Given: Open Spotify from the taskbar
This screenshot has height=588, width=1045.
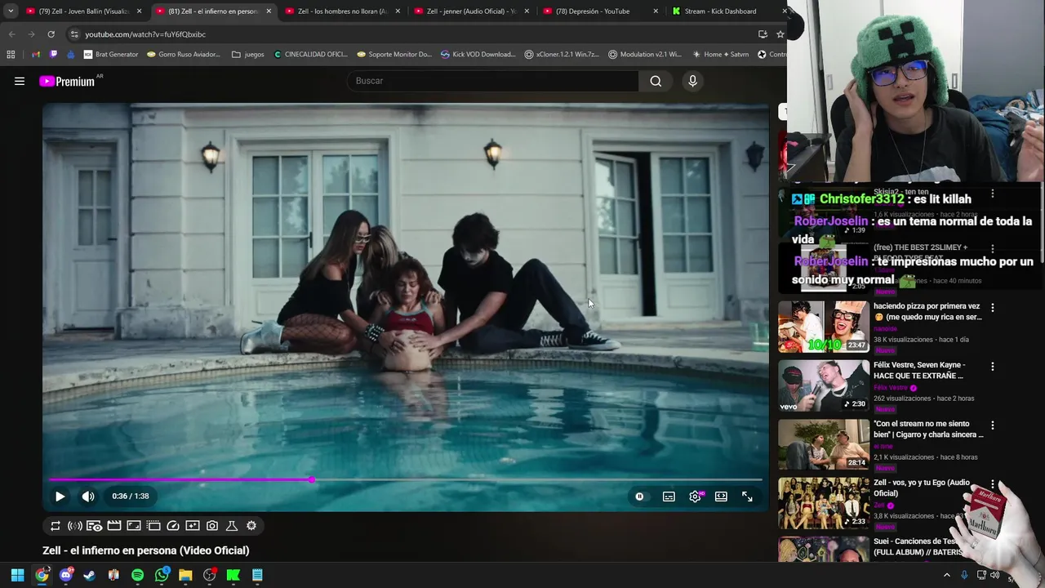Looking at the screenshot, I should pos(137,576).
